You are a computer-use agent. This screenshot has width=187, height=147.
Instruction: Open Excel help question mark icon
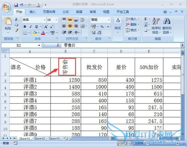(165, 12)
